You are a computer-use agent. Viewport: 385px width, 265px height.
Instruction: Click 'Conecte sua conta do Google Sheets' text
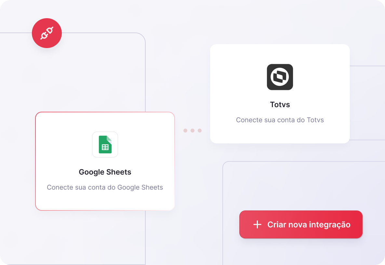pyautogui.click(x=105, y=187)
